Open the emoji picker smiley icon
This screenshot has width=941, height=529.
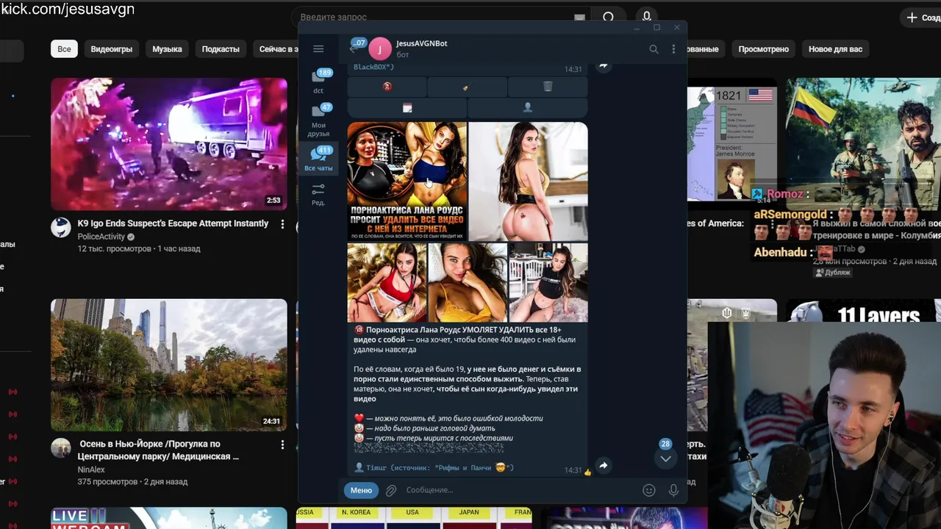click(648, 490)
